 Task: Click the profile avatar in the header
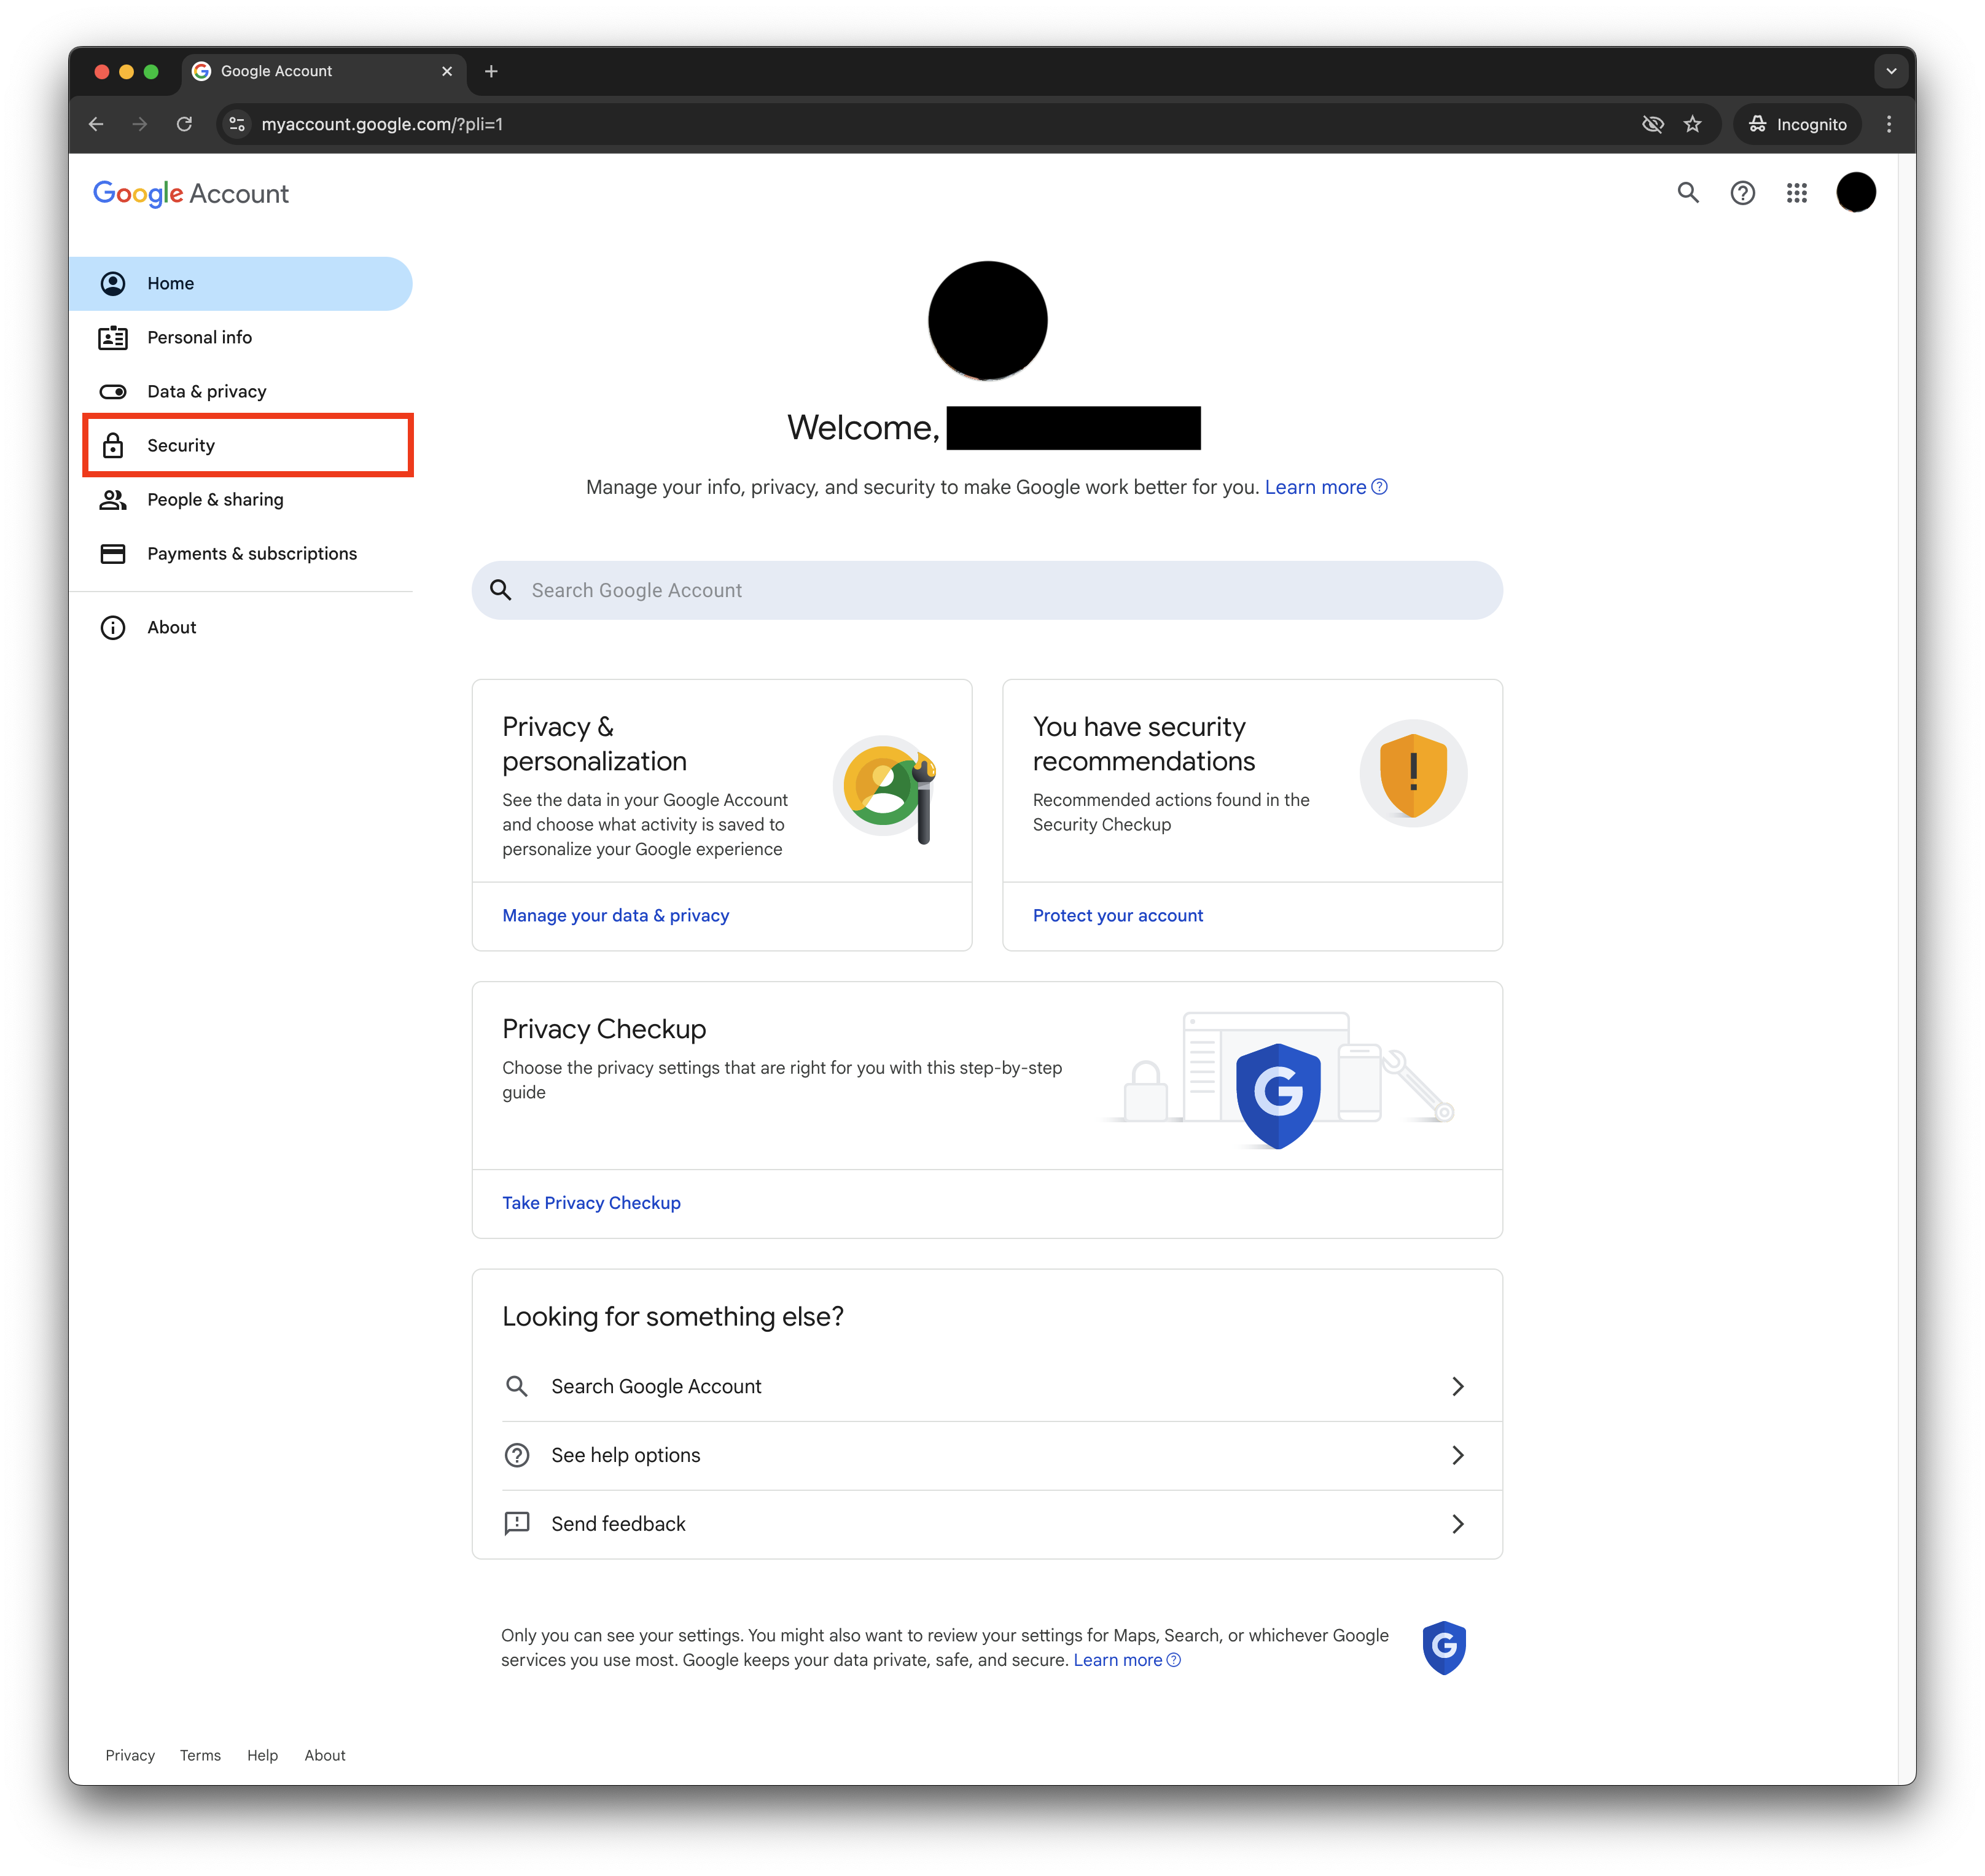[x=1855, y=193]
